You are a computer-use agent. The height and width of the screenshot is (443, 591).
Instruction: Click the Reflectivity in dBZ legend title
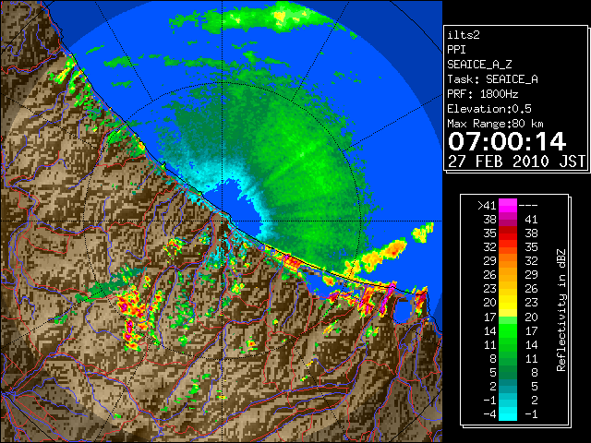(561, 310)
